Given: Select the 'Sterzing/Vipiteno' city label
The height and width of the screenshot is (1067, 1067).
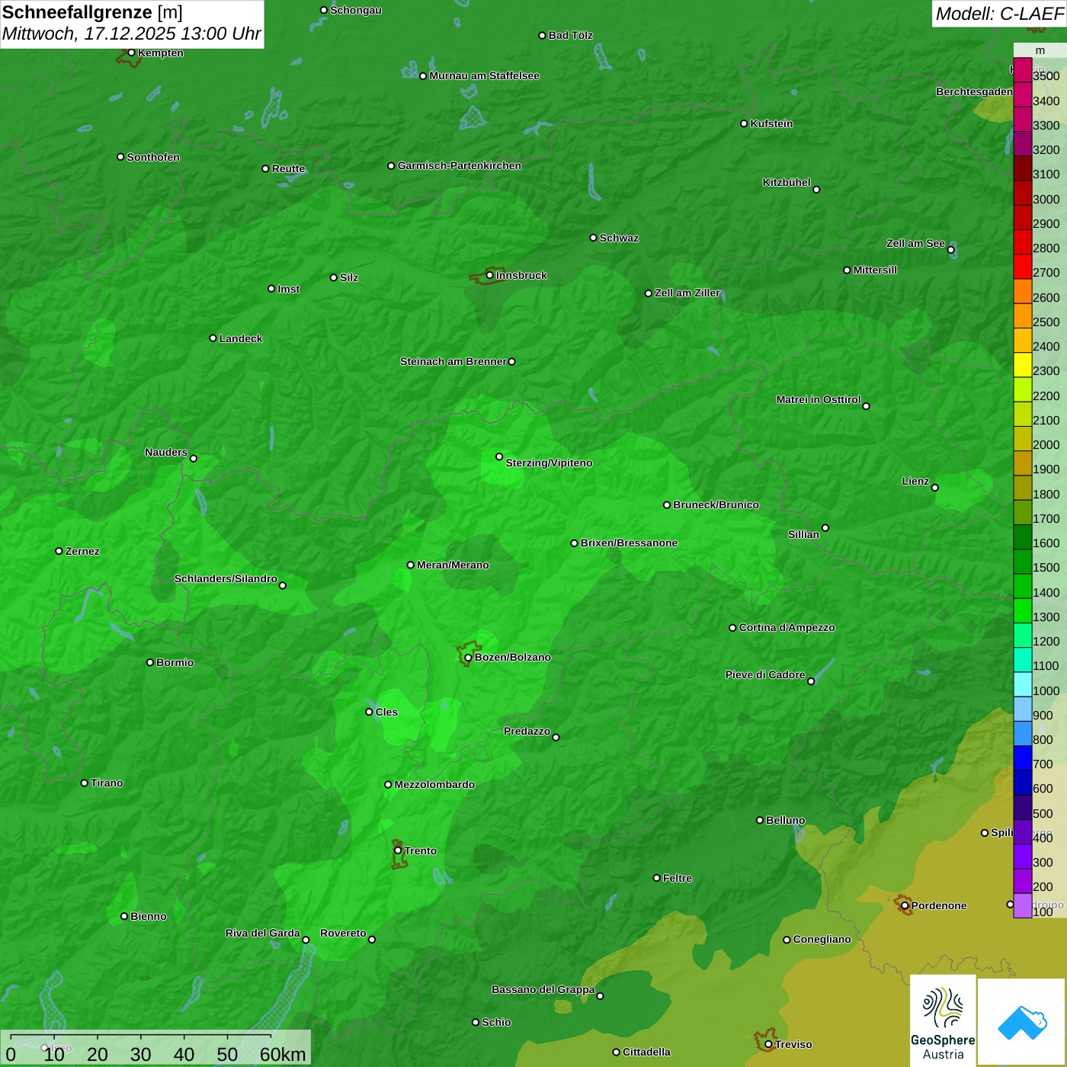Looking at the screenshot, I should (549, 463).
